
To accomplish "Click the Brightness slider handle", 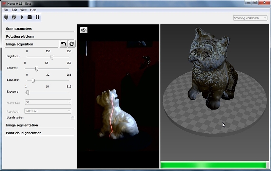I will (52, 57).
